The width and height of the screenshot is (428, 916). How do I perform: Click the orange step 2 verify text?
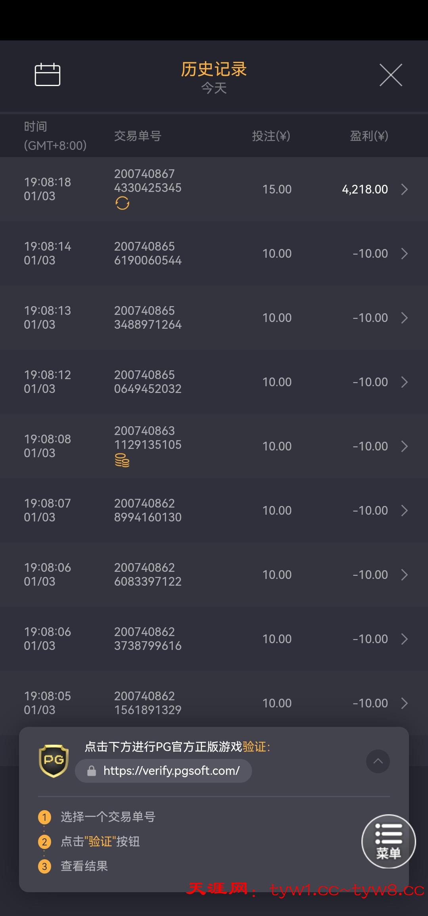tap(100, 841)
